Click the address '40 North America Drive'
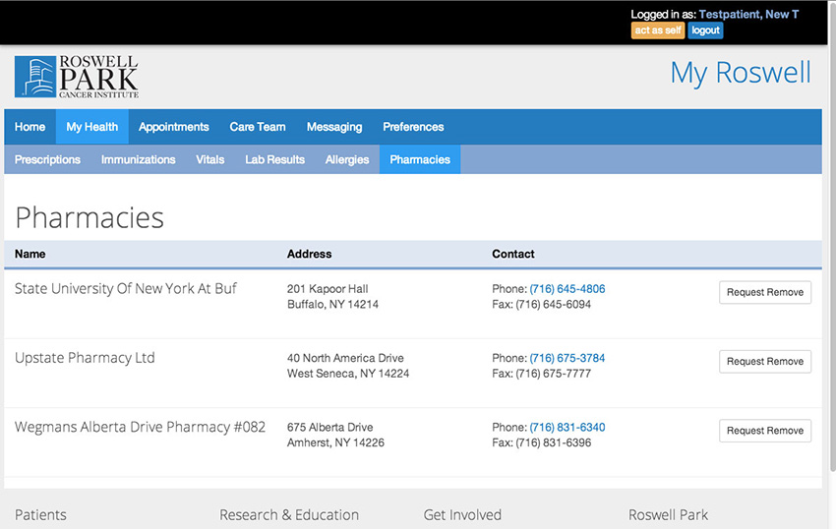 tap(345, 358)
